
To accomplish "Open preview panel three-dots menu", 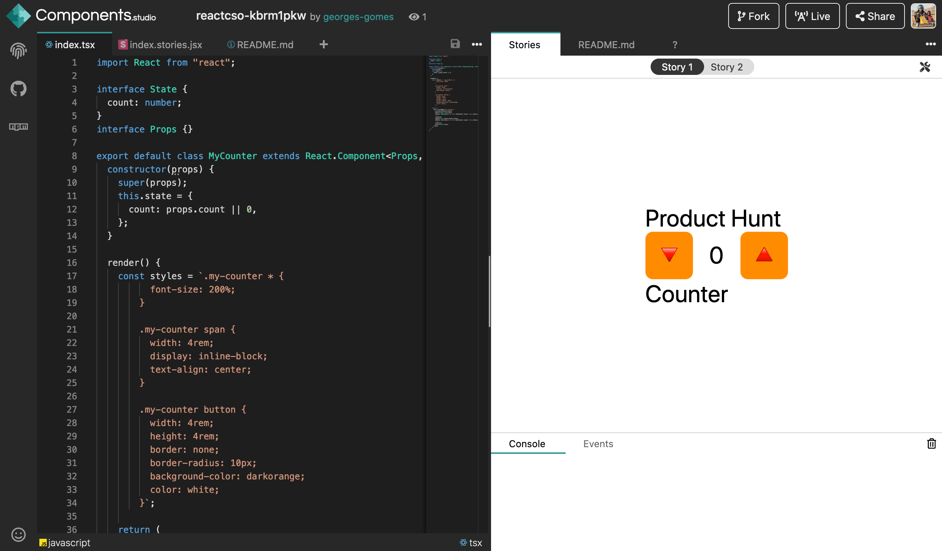I will point(930,44).
